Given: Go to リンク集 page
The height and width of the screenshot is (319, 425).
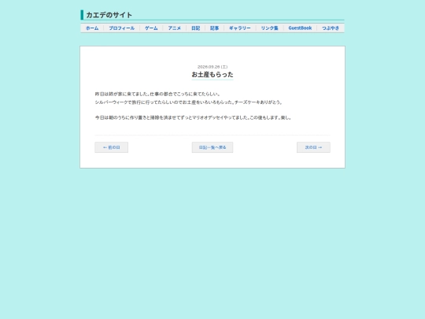Looking at the screenshot, I should pyautogui.click(x=269, y=28).
